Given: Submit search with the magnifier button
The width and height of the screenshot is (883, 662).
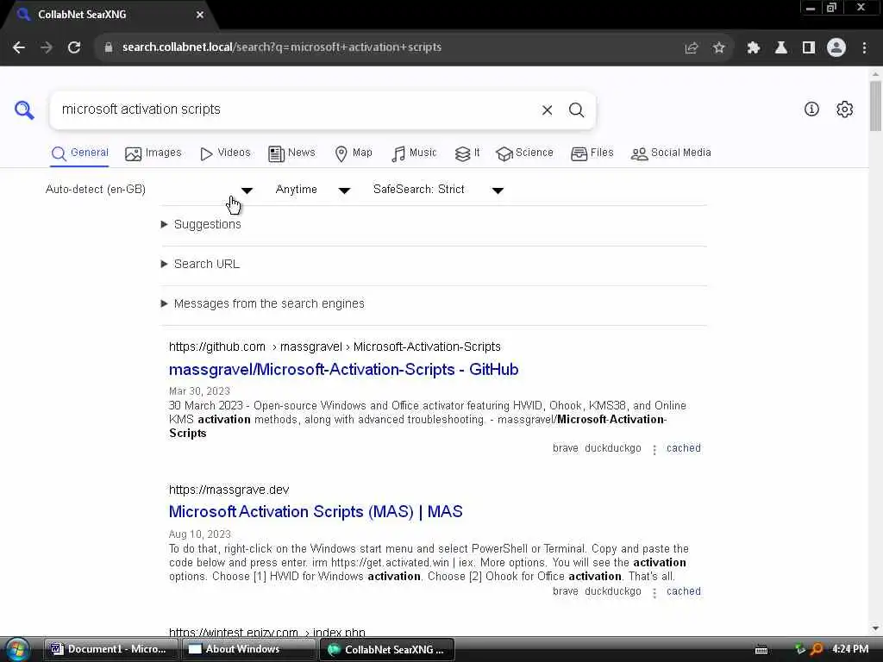Looking at the screenshot, I should click(x=576, y=109).
